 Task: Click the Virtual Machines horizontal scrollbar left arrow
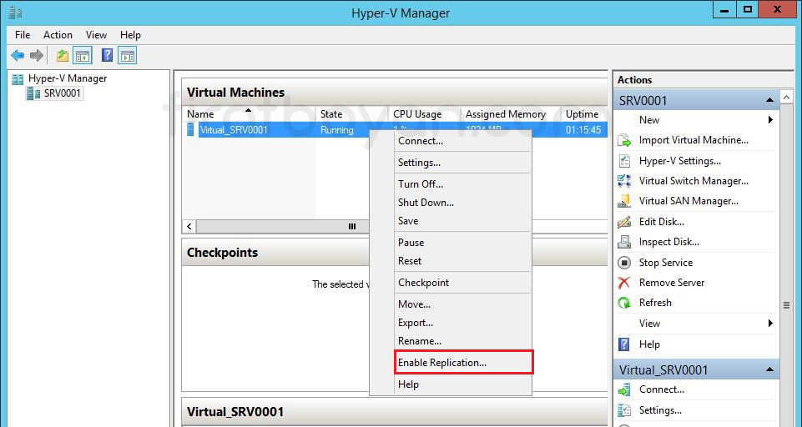189,226
